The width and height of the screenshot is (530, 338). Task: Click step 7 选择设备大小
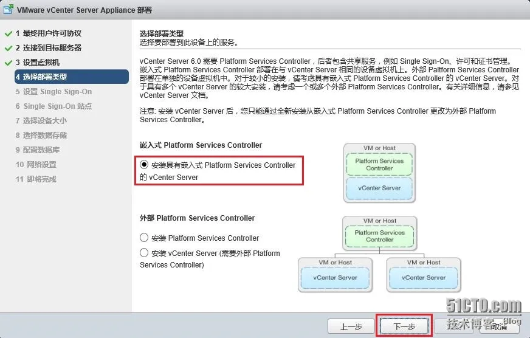[x=41, y=120]
